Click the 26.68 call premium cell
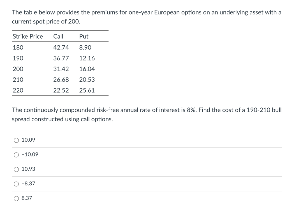The image size is (287, 211). click(x=61, y=80)
